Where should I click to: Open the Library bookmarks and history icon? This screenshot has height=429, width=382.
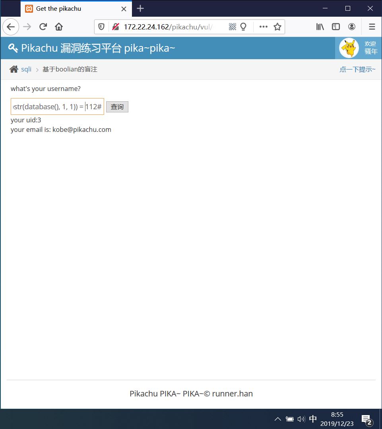pos(320,27)
